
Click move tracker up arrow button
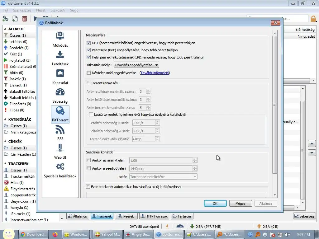tap(312, 144)
